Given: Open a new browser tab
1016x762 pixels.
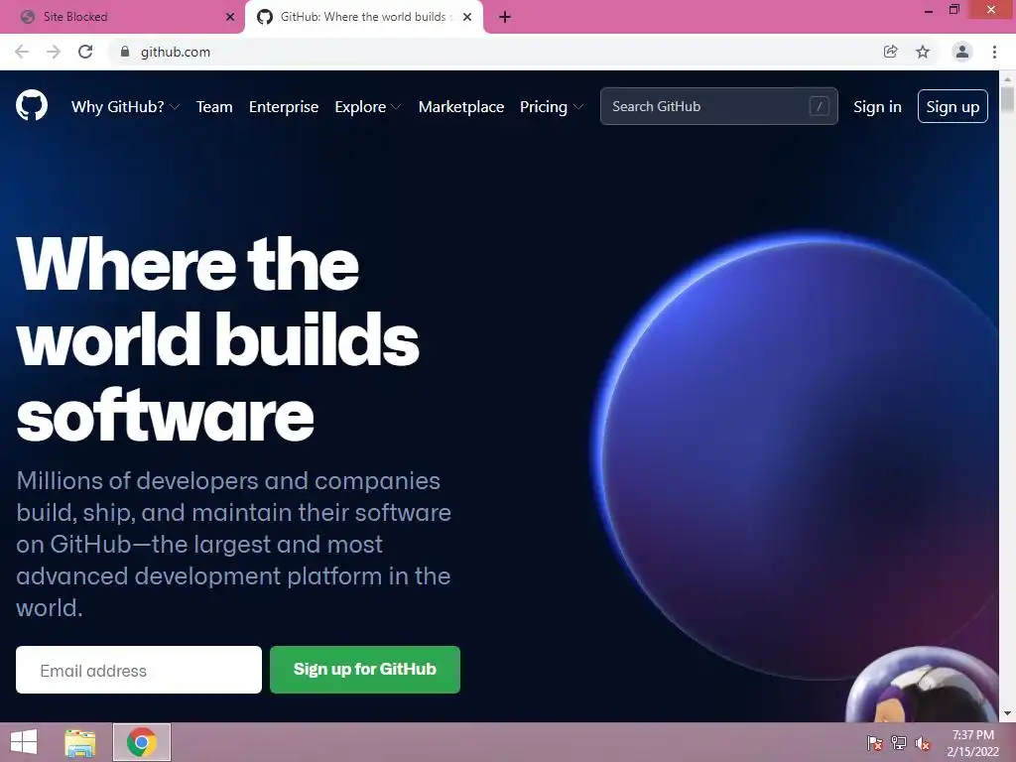Looking at the screenshot, I should point(505,17).
